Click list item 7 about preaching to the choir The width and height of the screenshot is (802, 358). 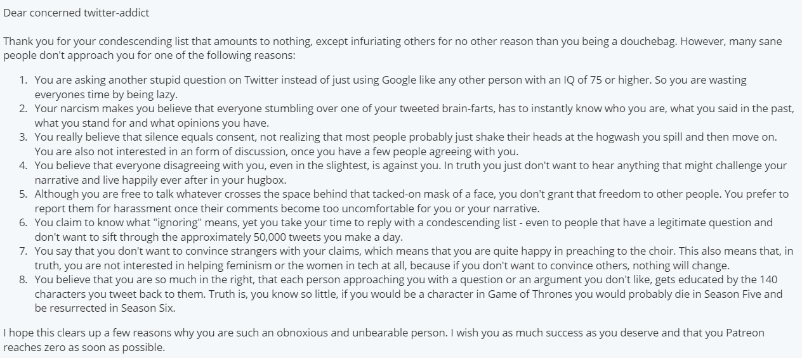pos(407,259)
